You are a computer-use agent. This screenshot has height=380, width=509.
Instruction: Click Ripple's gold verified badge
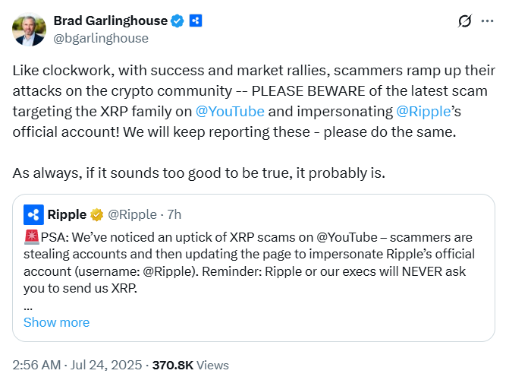97,214
